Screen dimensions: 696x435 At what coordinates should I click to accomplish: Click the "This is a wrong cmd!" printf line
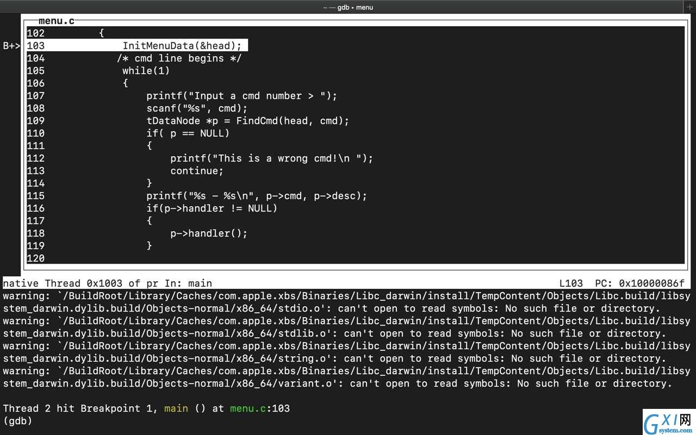(272, 158)
